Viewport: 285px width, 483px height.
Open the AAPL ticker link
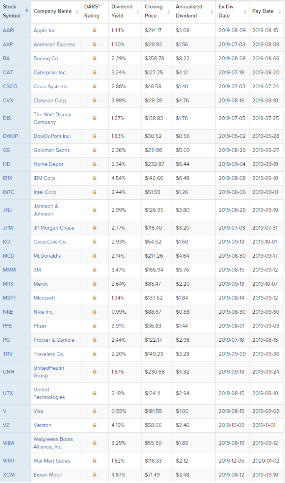(9, 30)
